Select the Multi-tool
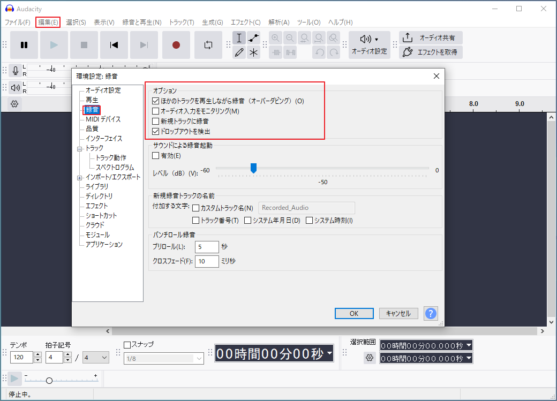This screenshot has height=401, width=557. tap(253, 52)
